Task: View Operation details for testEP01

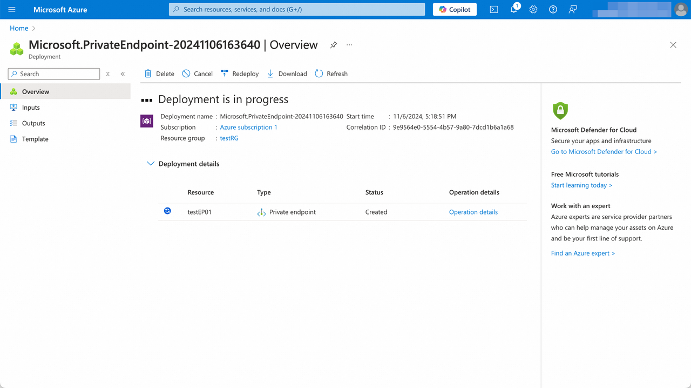Action: pyautogui.click(x=473, y=212)
